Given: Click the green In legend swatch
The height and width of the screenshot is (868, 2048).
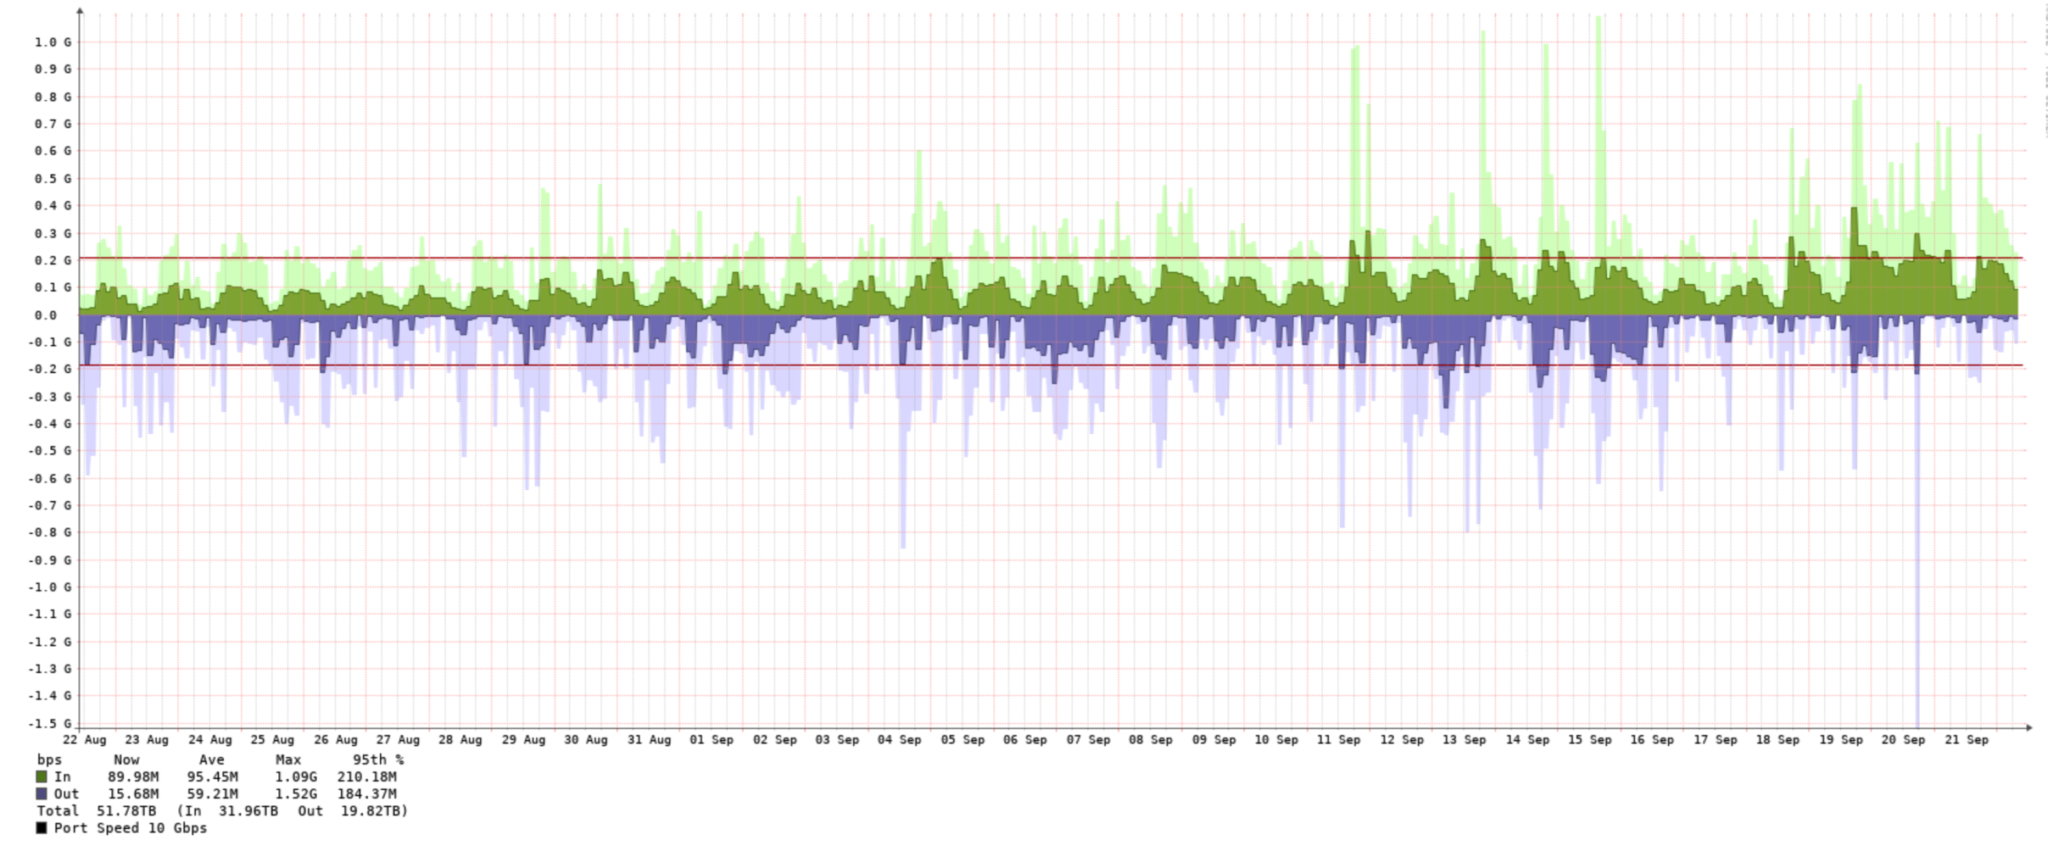Looking at the screenshot, I should (42, 776).
